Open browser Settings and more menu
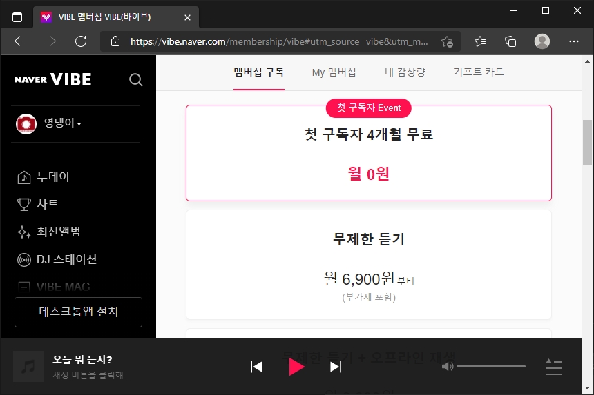The height and width of the screenshot is (395, 594). 573,41
